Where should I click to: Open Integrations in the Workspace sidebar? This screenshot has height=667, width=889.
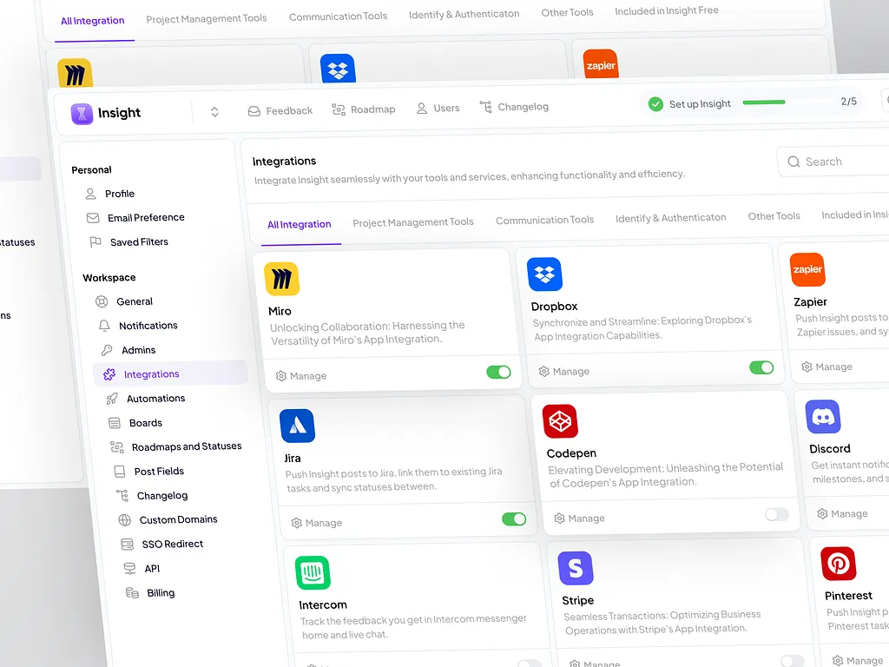(151, 374)
